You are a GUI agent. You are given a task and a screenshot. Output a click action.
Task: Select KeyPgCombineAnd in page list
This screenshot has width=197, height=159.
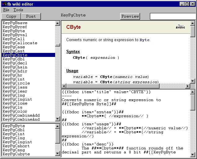(28, 119)
